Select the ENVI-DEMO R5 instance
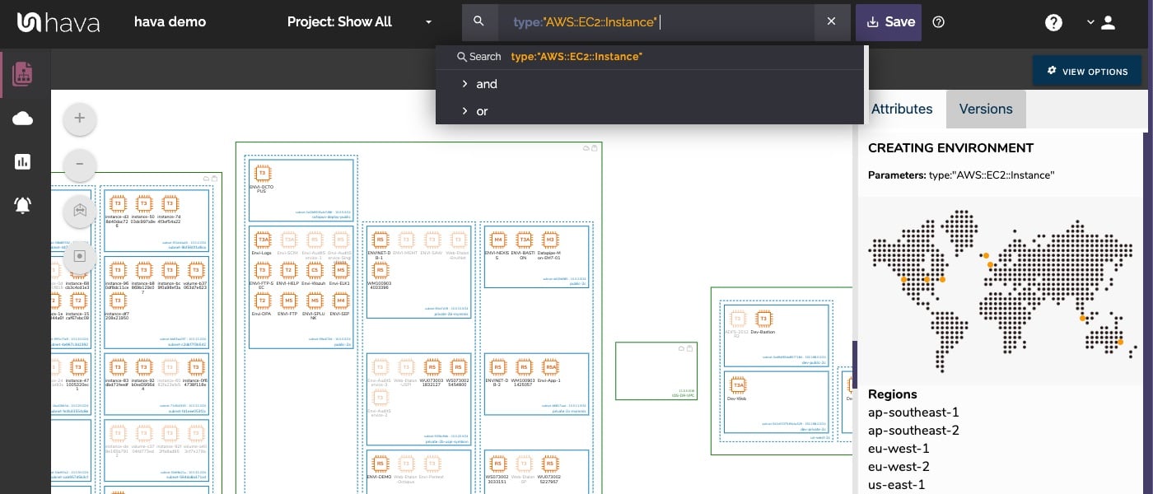1153x494 pixels. click(380, 463)
